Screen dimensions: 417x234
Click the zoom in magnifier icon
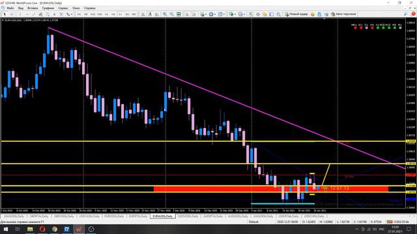pyautogui.click(x=165, y=14)
